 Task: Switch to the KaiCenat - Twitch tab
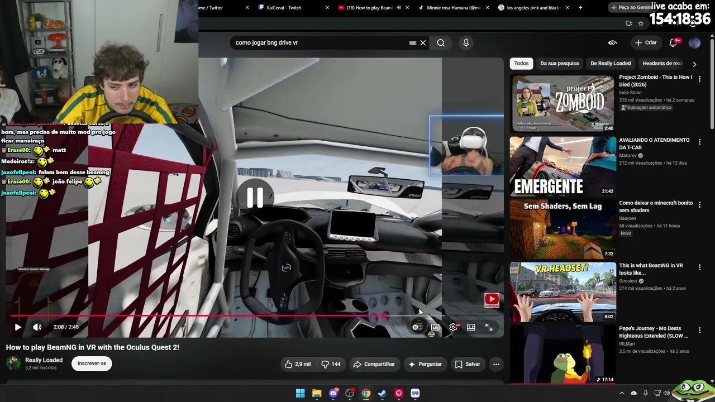point(284,8)
